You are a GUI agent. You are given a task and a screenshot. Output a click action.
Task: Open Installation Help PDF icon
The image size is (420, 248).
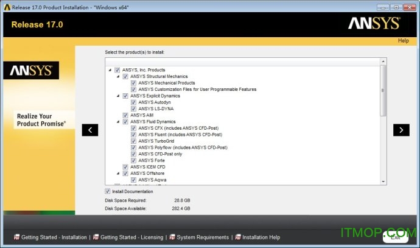(238, 237)
